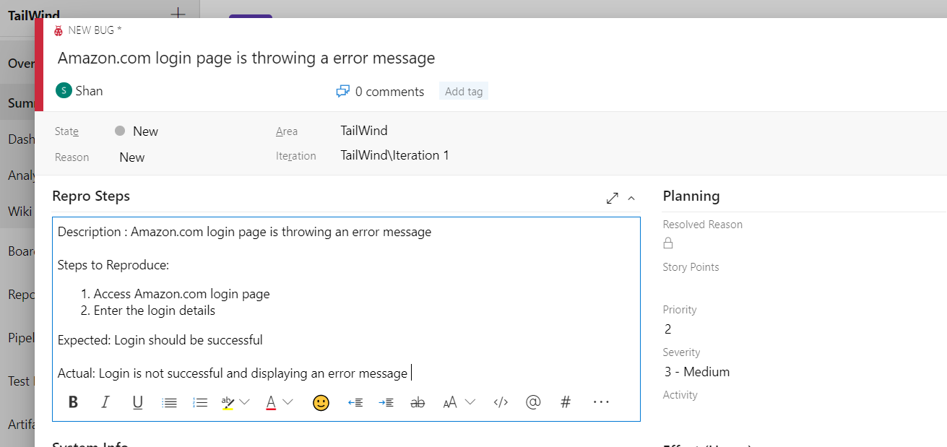Collapse the Repro Steps section
Screen dimensions: 947x447
631,198
